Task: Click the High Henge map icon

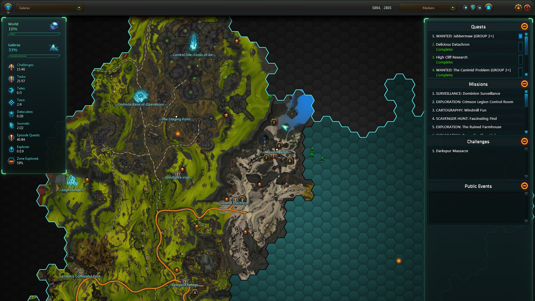Action: coord(72,181)
